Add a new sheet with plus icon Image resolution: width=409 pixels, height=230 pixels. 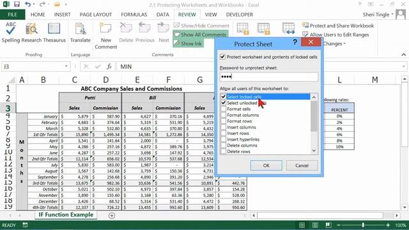coord(112,215)
